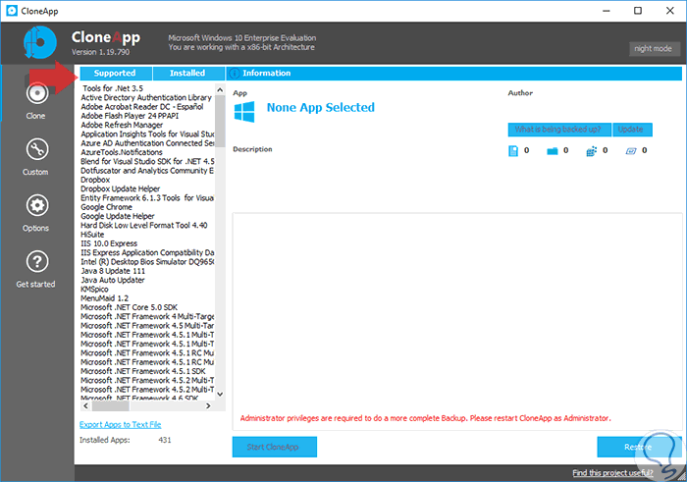
Task: Click the Update button
Action: [632, 130]
